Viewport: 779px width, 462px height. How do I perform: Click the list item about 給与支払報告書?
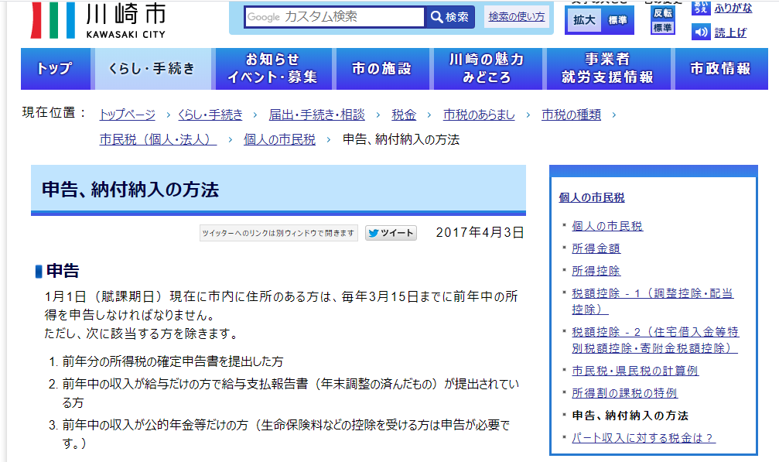click(290, 393)
